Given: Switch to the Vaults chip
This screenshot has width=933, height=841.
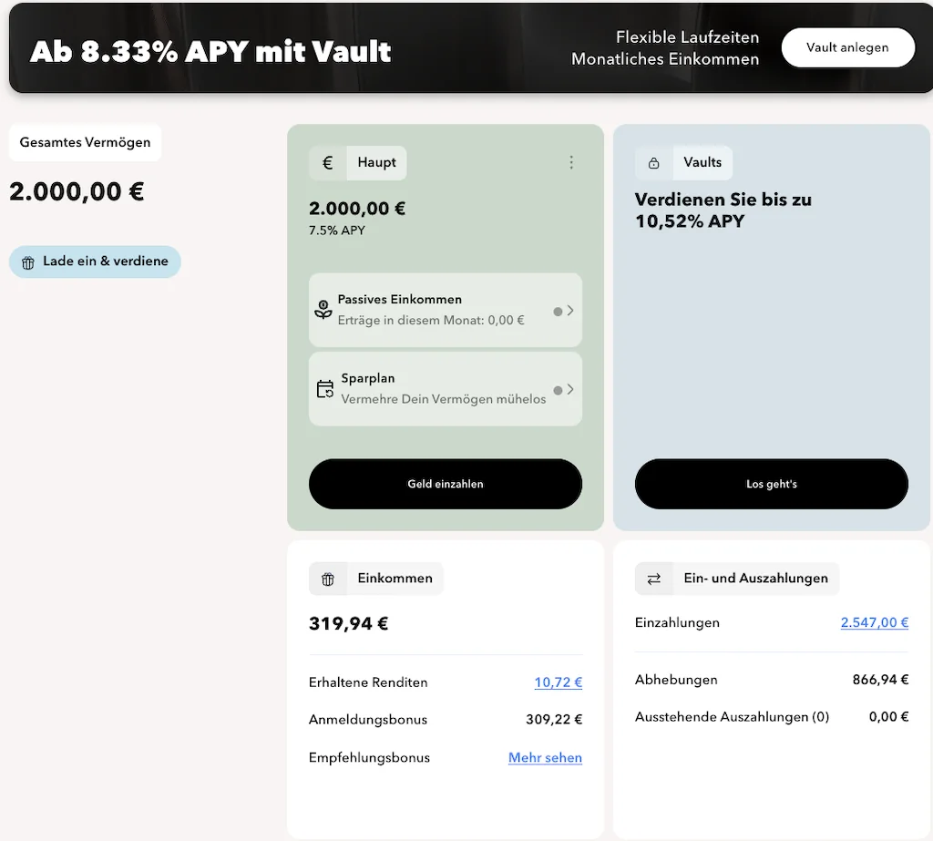Looking at the screenshot, I should pos(701,162).
